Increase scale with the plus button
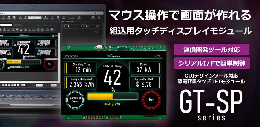 [x=58, y=85]
